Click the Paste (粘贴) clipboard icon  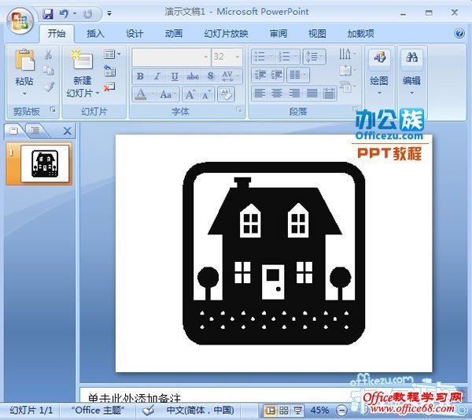coord(24,61)
